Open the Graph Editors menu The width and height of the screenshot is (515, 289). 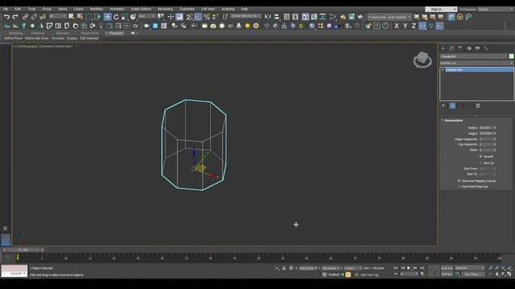pyautogui.click(x=142, y=9)
